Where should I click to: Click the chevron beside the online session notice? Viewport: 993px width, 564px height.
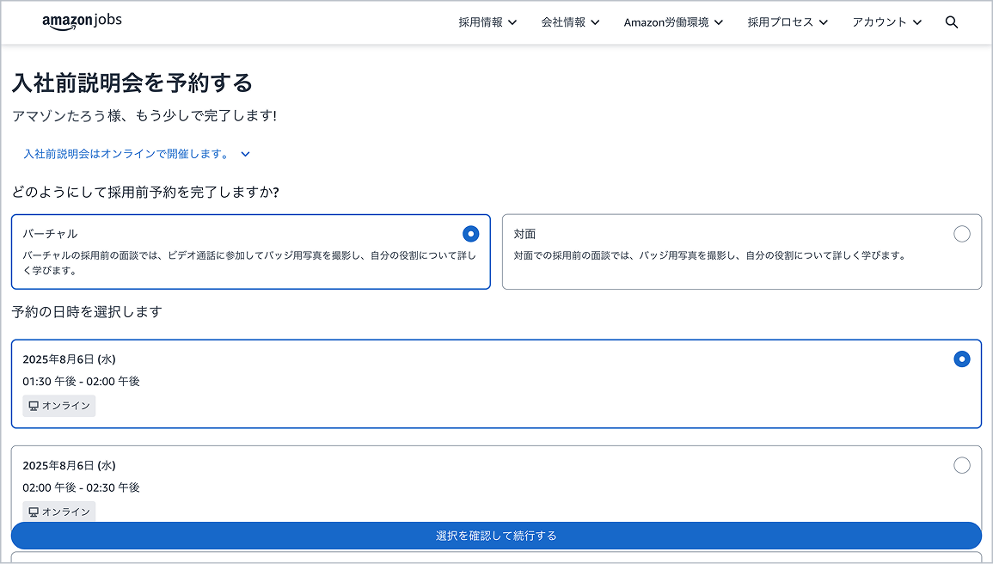[x=246, y=154]
